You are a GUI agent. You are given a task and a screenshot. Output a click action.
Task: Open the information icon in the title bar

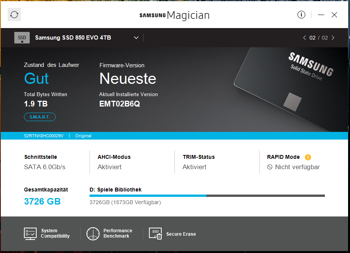301,15
